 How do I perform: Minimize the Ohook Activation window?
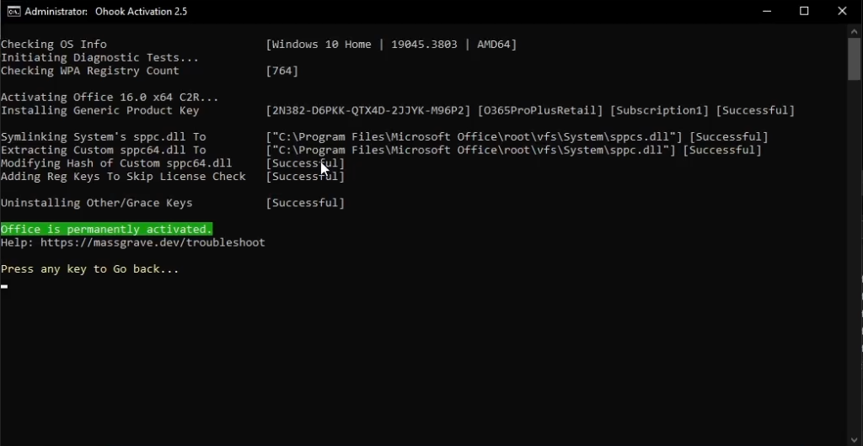pos(765,12)
